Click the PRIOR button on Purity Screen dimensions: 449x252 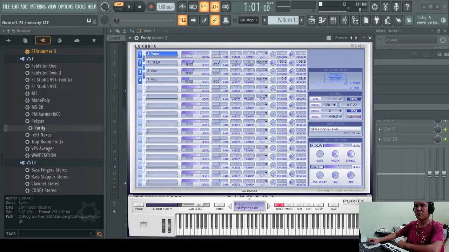[139, 205]
